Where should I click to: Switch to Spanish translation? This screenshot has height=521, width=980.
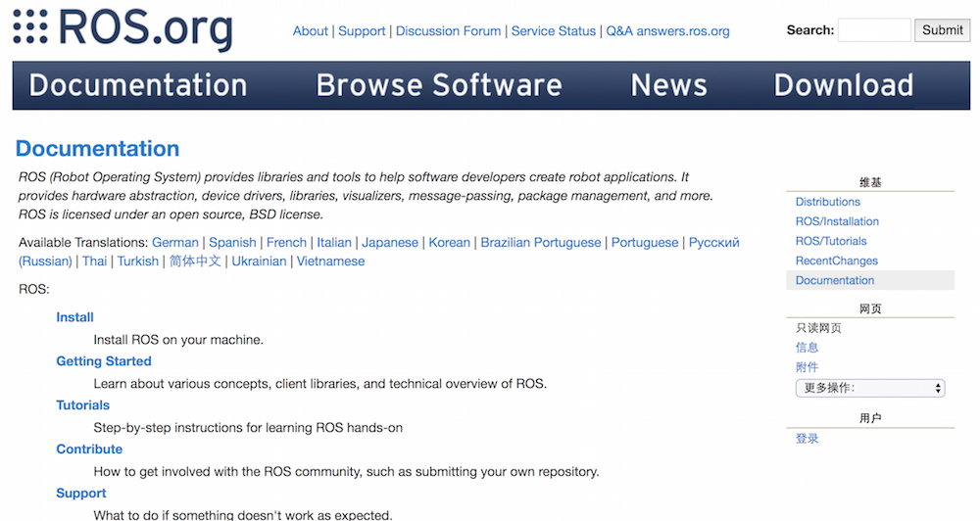click(232, 243)
